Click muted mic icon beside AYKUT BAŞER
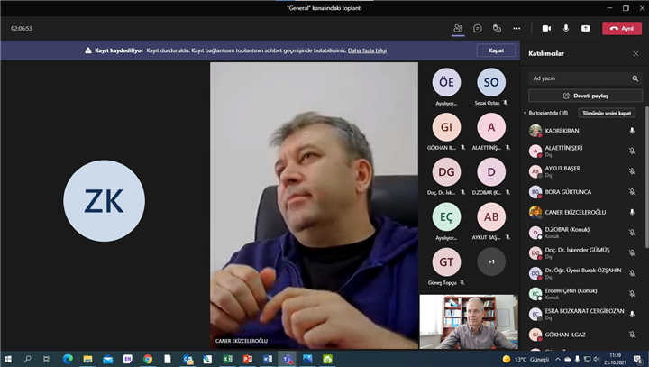The image size is (649, 367). [632, 171]
